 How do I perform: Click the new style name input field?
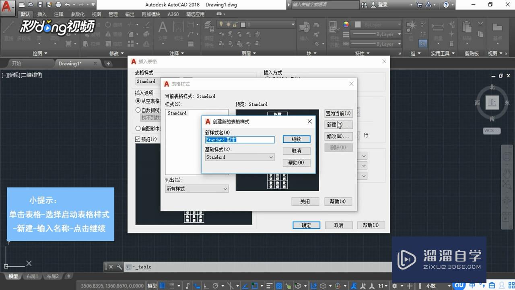240,140
